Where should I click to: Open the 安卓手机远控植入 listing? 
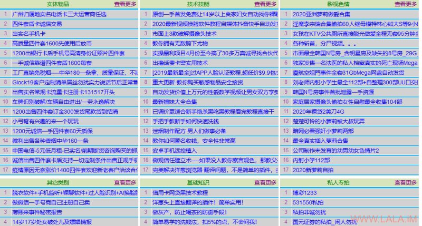(x=175, y=151)
